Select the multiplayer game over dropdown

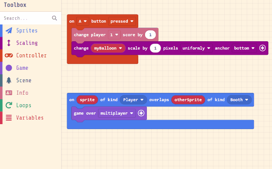pyautogui.click(x=117, y=113)
